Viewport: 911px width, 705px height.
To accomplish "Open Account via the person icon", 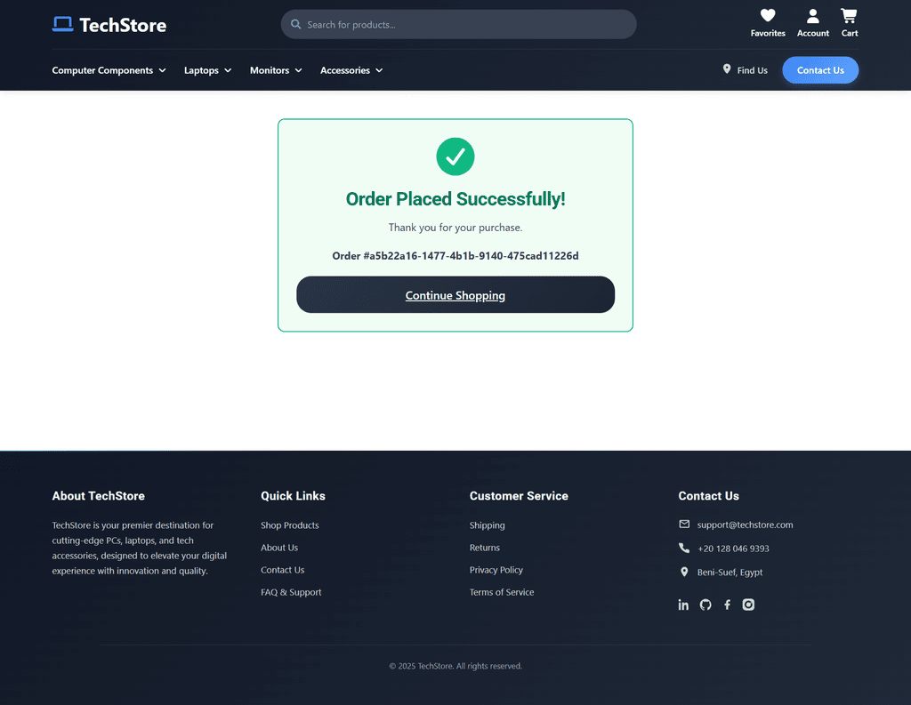I will 813,15.
